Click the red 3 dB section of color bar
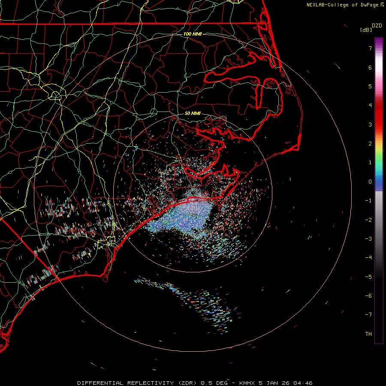The height and width of the screenshot is (386, 386). [x=379, y=122]
